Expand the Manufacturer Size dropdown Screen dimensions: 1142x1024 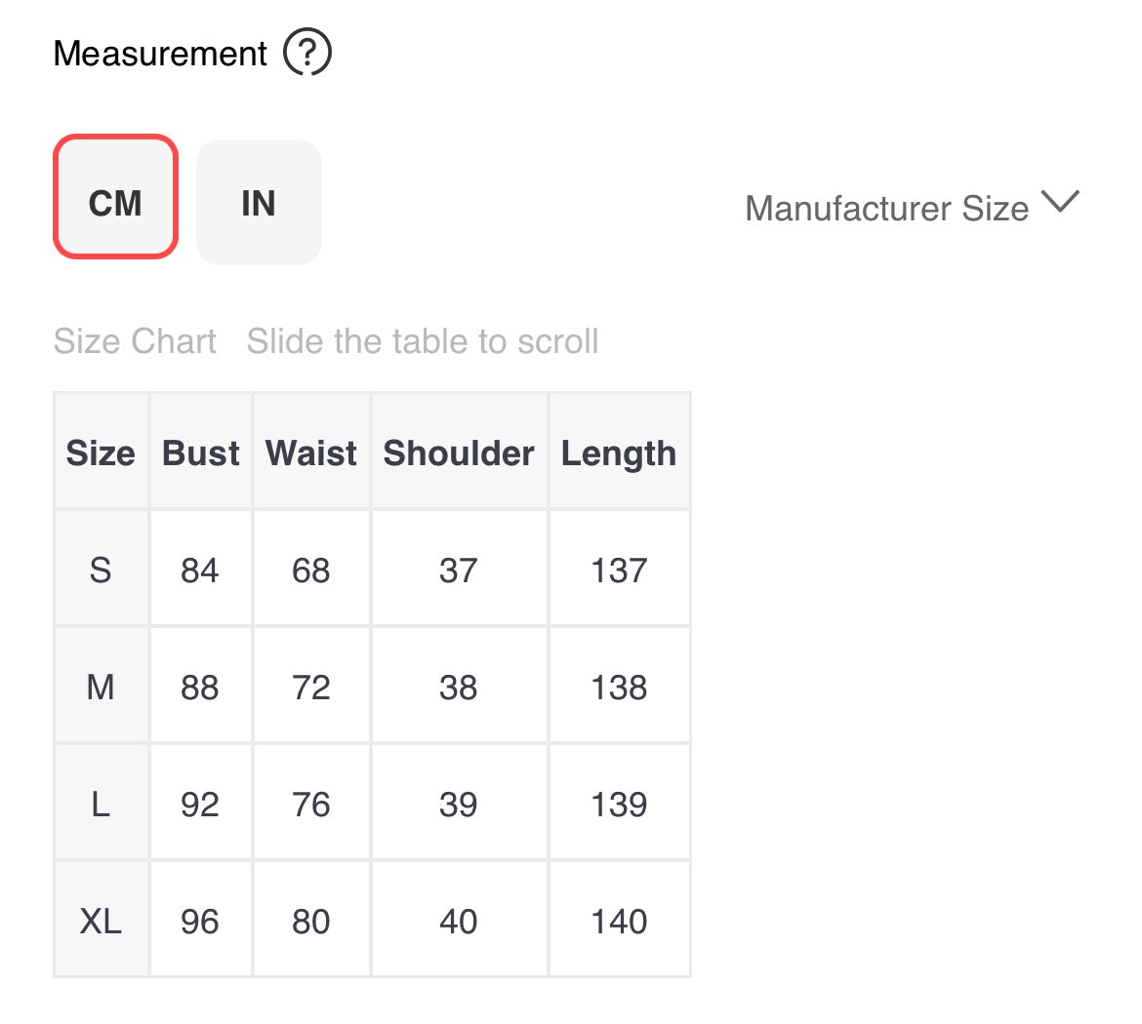886,208
